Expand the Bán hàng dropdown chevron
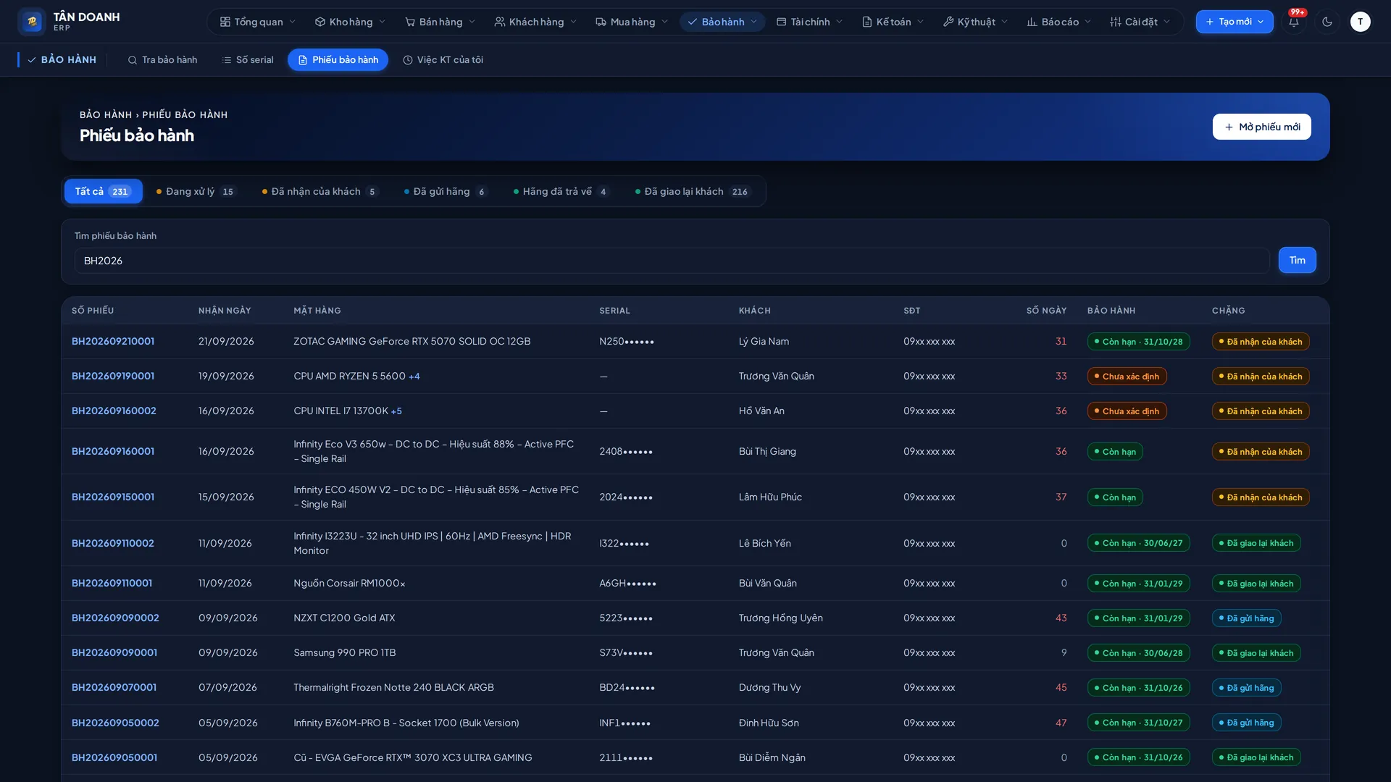 [x=472, y=22]
